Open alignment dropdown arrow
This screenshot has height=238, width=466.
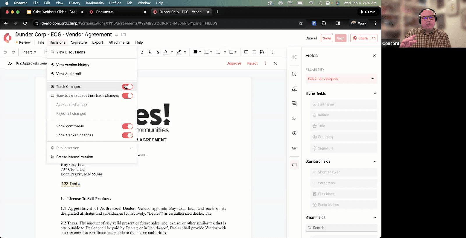(x=200, y=52)
